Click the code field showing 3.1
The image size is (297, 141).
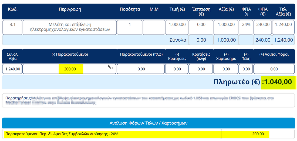[x=12, y=27]
